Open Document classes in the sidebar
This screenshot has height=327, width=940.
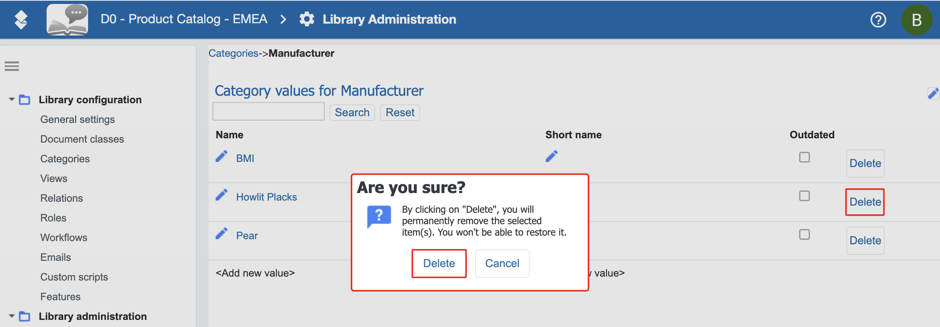tap(82, 139)
